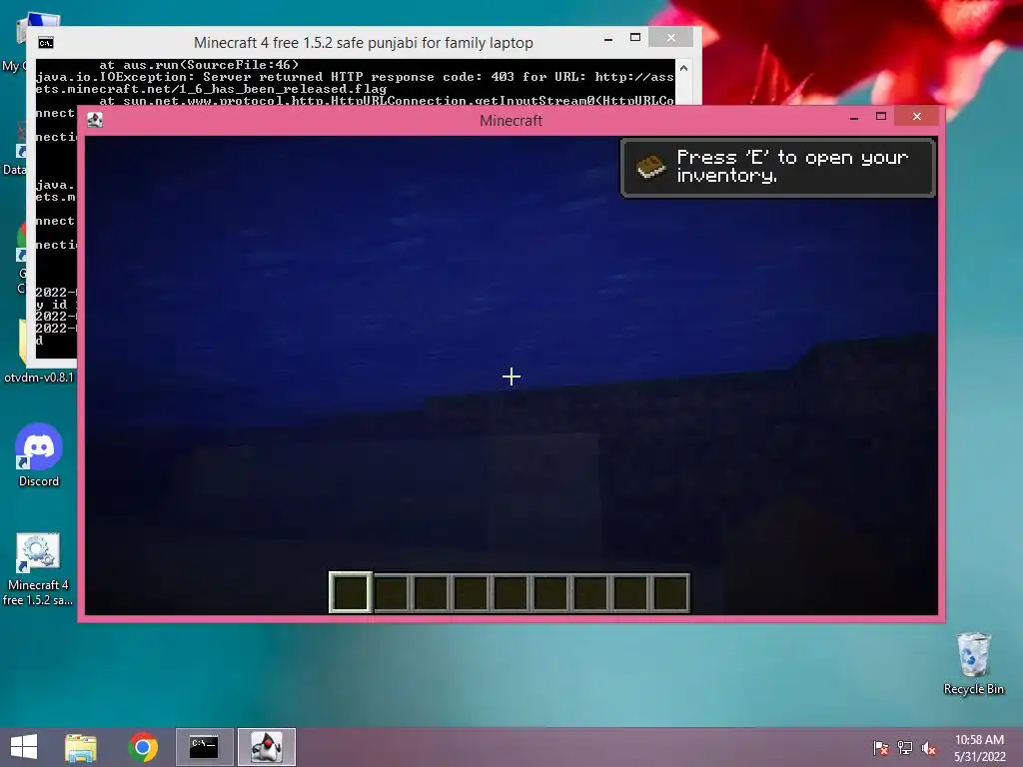Image resolution: width=1023 pixels, height=767 pixels.
Task: Open File Explorer from the taskbar
Action: coord(81,747)
